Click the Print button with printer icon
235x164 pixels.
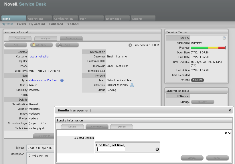click(67, 45)
